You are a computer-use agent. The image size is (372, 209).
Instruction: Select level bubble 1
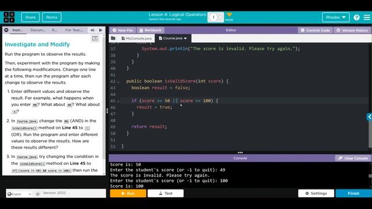213,17
